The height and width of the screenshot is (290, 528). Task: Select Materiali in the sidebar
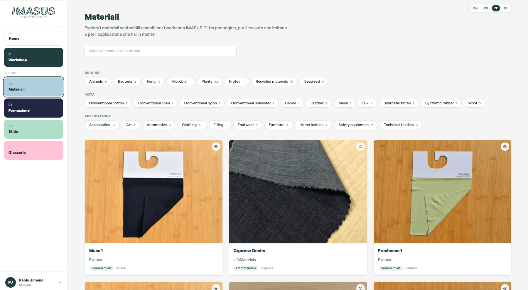pos(33,87)
